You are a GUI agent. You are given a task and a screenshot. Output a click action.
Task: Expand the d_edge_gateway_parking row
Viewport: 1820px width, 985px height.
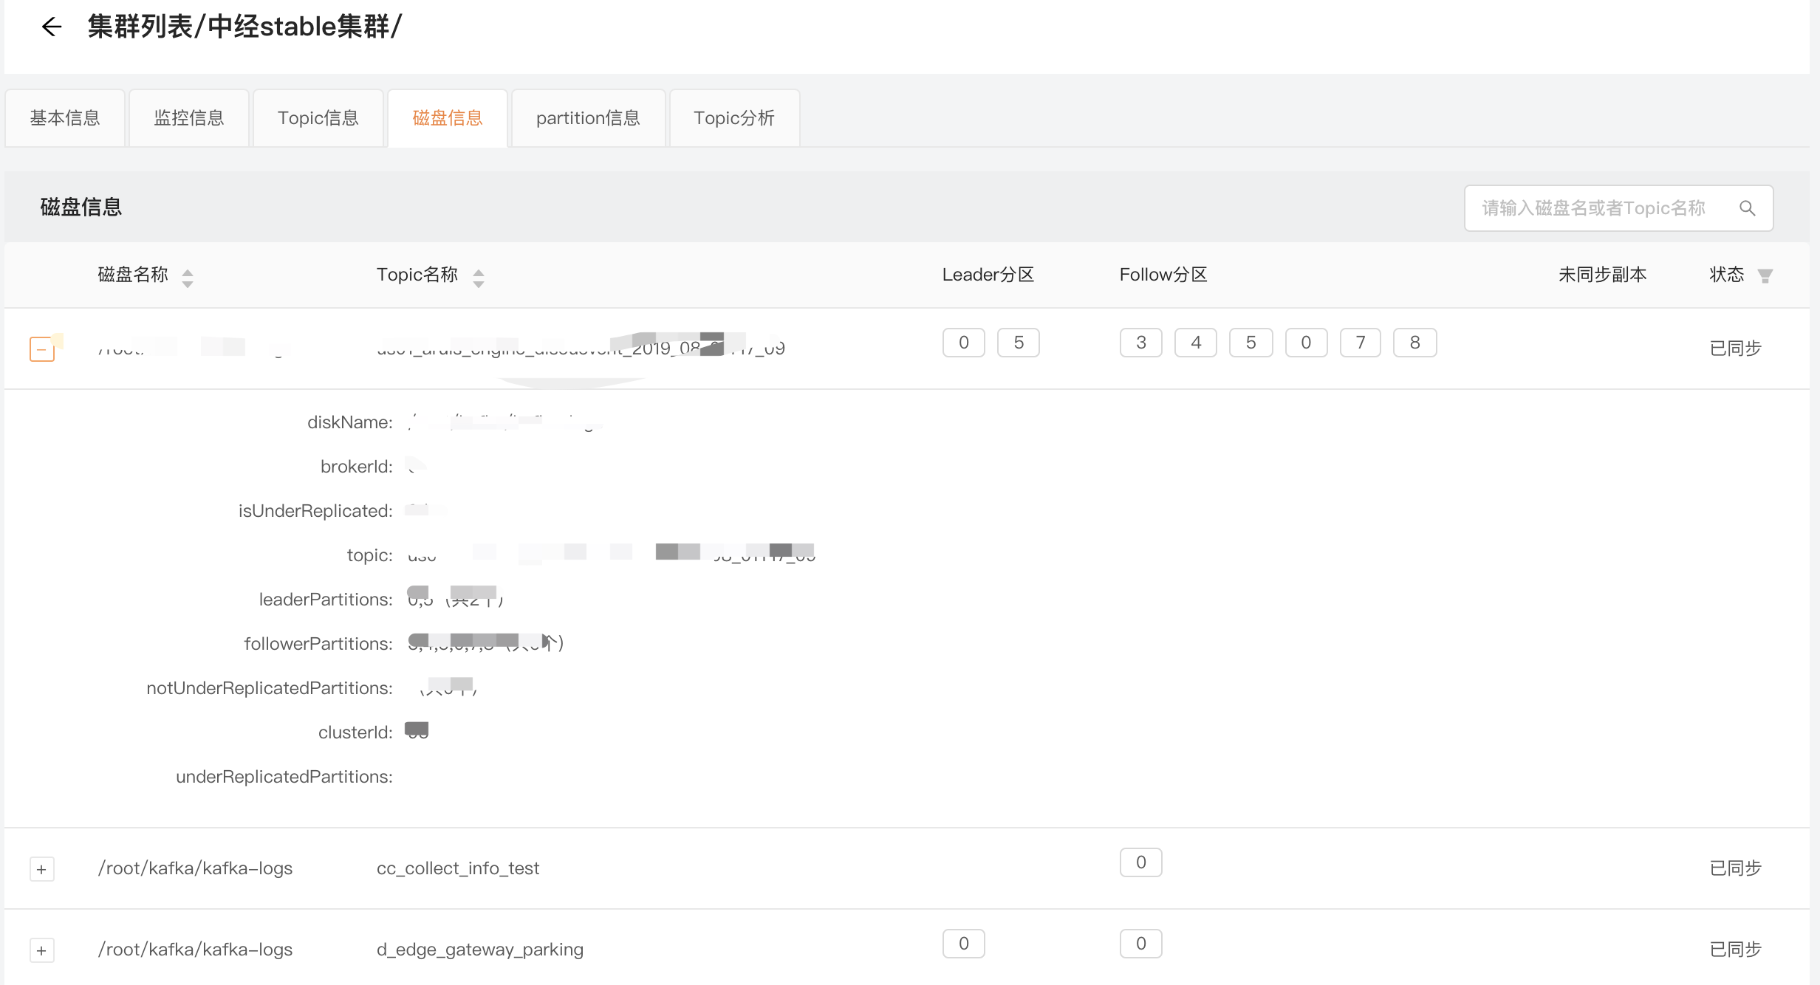click(x=42, y=950)
